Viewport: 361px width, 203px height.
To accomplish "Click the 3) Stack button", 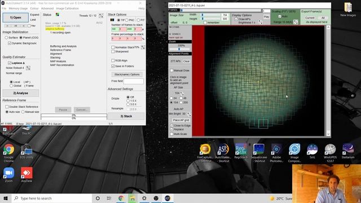I will tap(126, 116).
